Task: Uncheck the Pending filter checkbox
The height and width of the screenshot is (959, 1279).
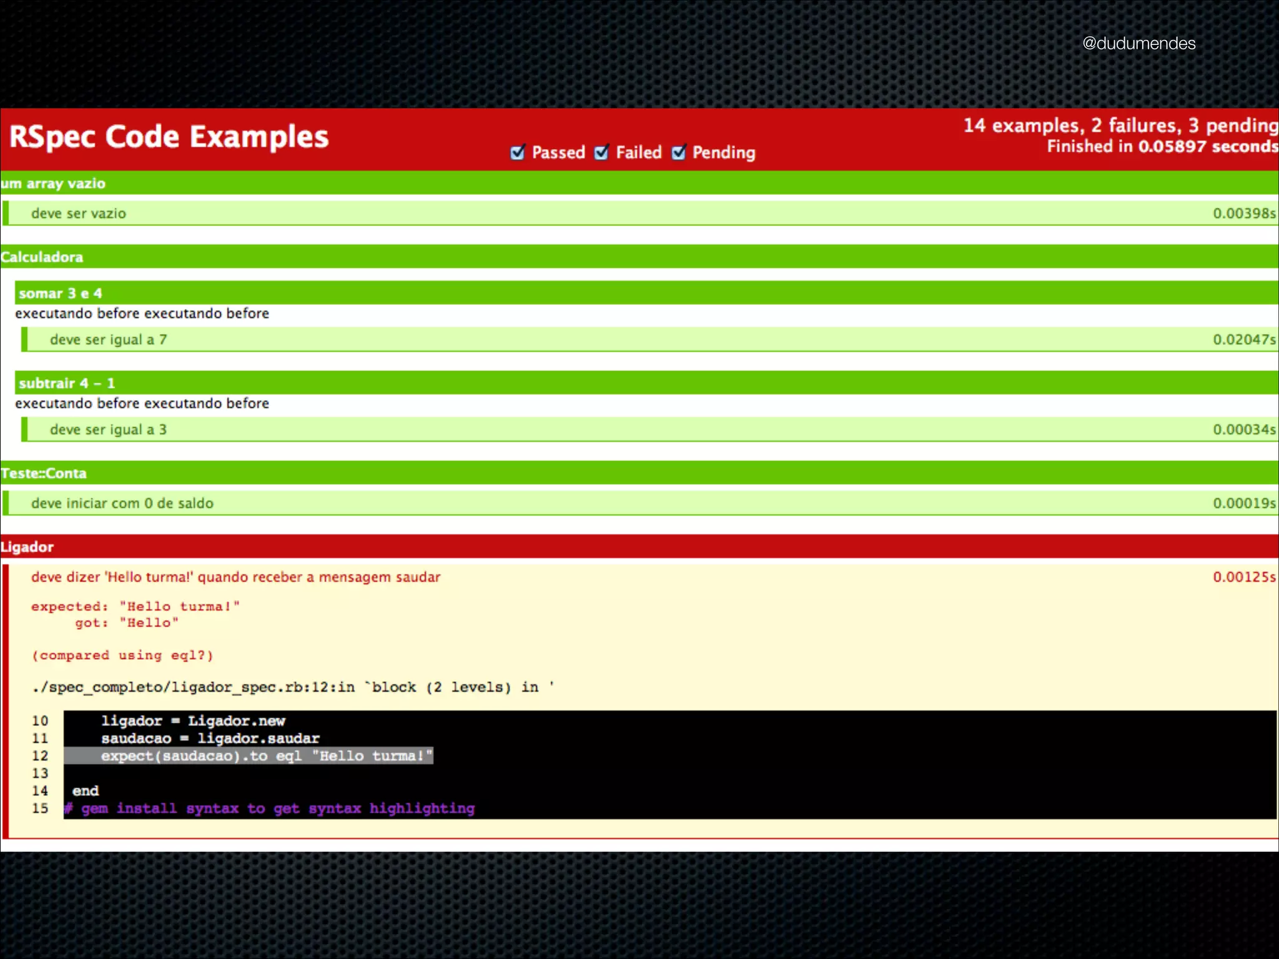Action: click(x=679, y=153)
